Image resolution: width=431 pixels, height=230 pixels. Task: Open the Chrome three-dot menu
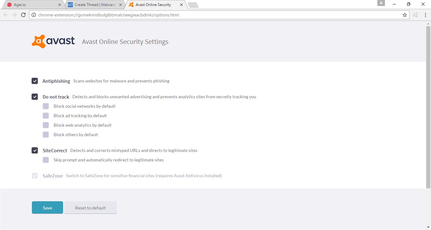click(x=424, y=15)
